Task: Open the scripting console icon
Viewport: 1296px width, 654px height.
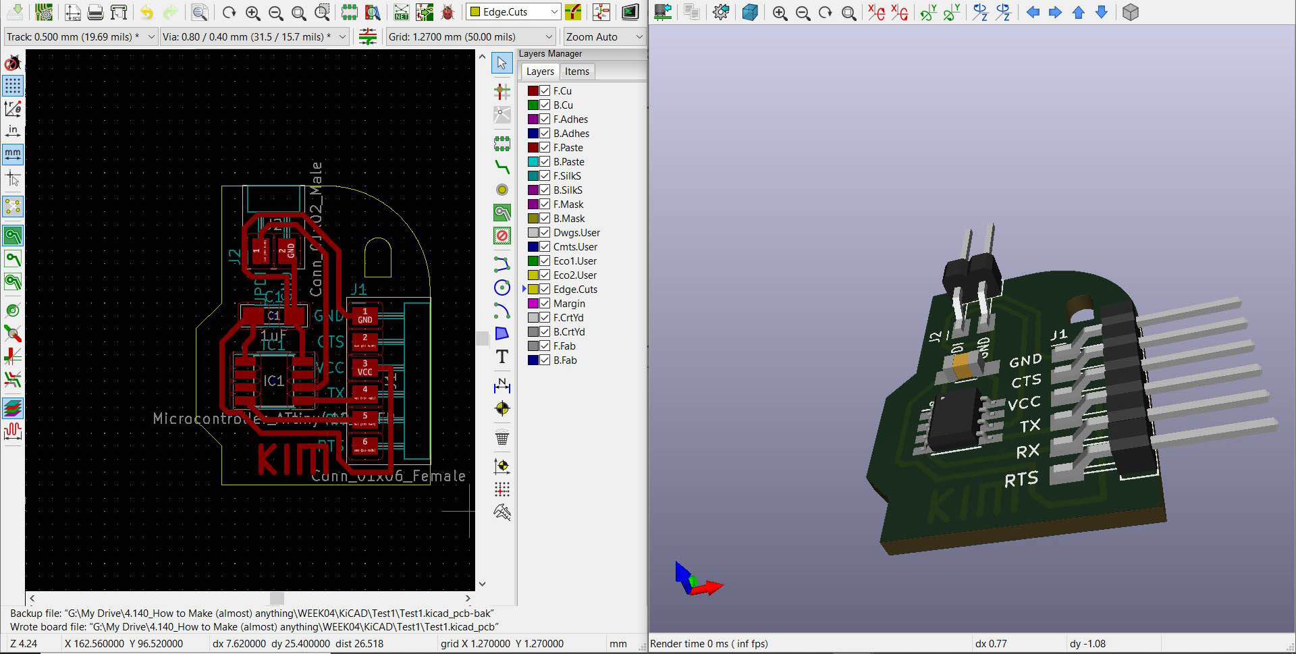Action: [x=630, y=12]
